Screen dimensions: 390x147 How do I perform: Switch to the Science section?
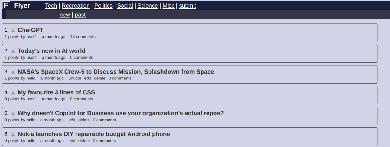coord(148,6)
